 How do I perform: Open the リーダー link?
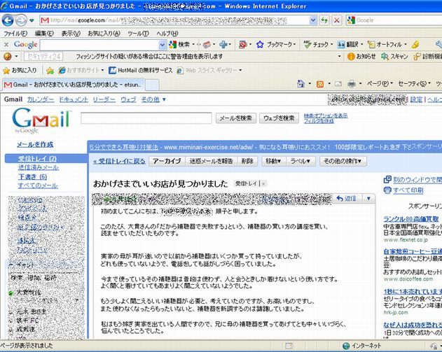(x=104, y=99)
